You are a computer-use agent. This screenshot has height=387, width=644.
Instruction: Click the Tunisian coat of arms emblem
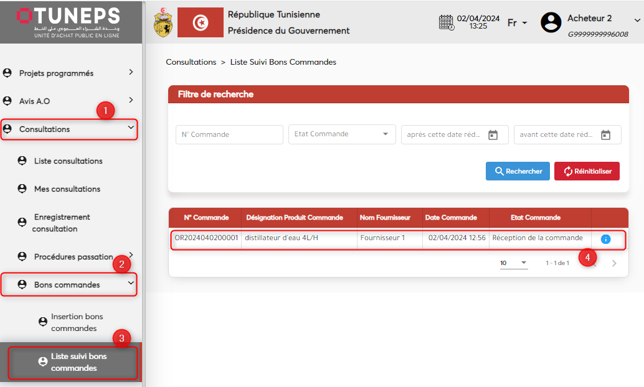[x=163, y=22]
